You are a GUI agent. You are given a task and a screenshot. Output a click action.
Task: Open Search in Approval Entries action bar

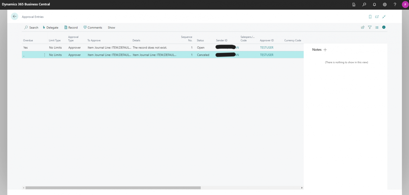coord(31,27)
